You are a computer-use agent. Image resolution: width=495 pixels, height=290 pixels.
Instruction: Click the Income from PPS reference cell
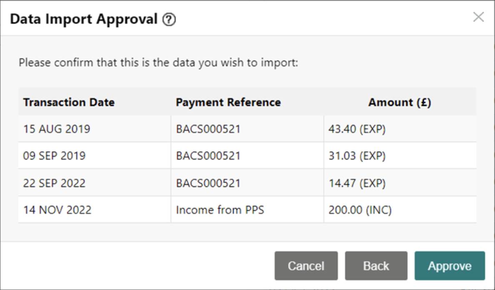pos(247,210)
